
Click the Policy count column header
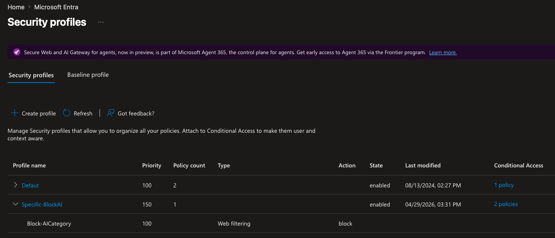[189, 165]
